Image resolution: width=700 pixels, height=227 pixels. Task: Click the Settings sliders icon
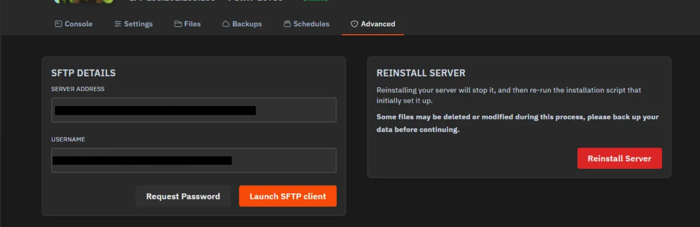pyautogui.click(x=118, y=24)
